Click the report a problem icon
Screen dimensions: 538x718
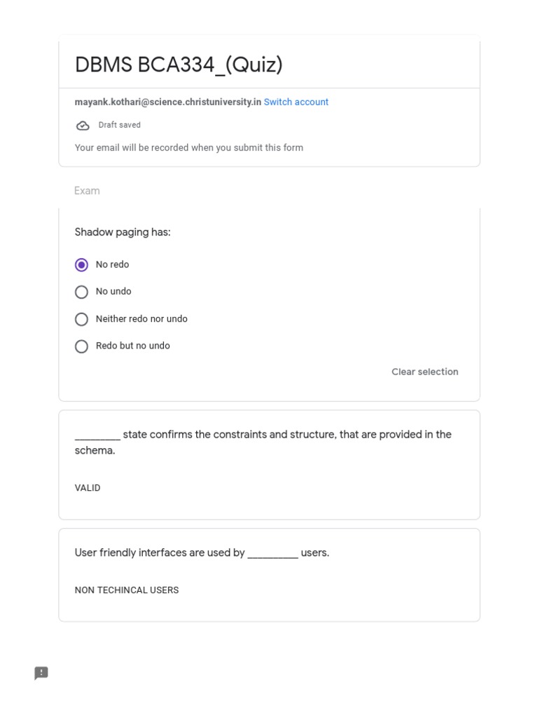(41, 673)
